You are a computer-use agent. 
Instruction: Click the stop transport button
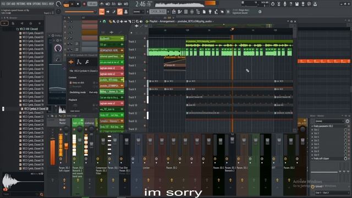78,4
